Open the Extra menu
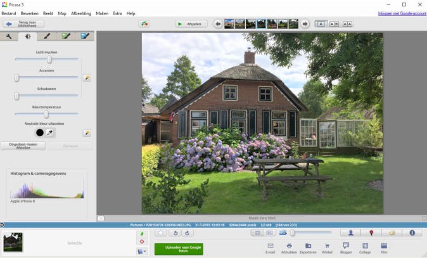Image resolution: width=427 pixels, height=258 pixels. click(117, 13)
